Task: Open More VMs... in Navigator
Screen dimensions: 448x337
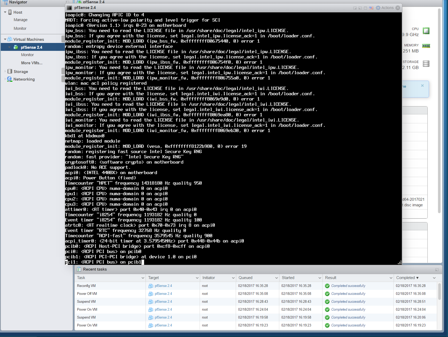Action: 32,63
